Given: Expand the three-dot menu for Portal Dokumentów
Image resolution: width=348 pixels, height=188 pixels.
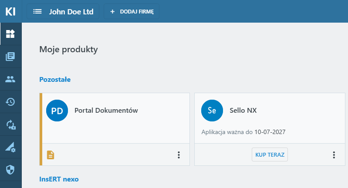Looking at the screenshot, I should coord(179,155).
